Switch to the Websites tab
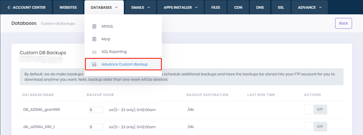Screen dimensions: 363x135 pos(68,8)
